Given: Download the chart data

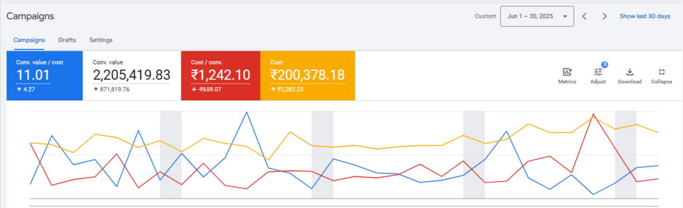Looking at the screenshot, I should click(x=629, y=76).
